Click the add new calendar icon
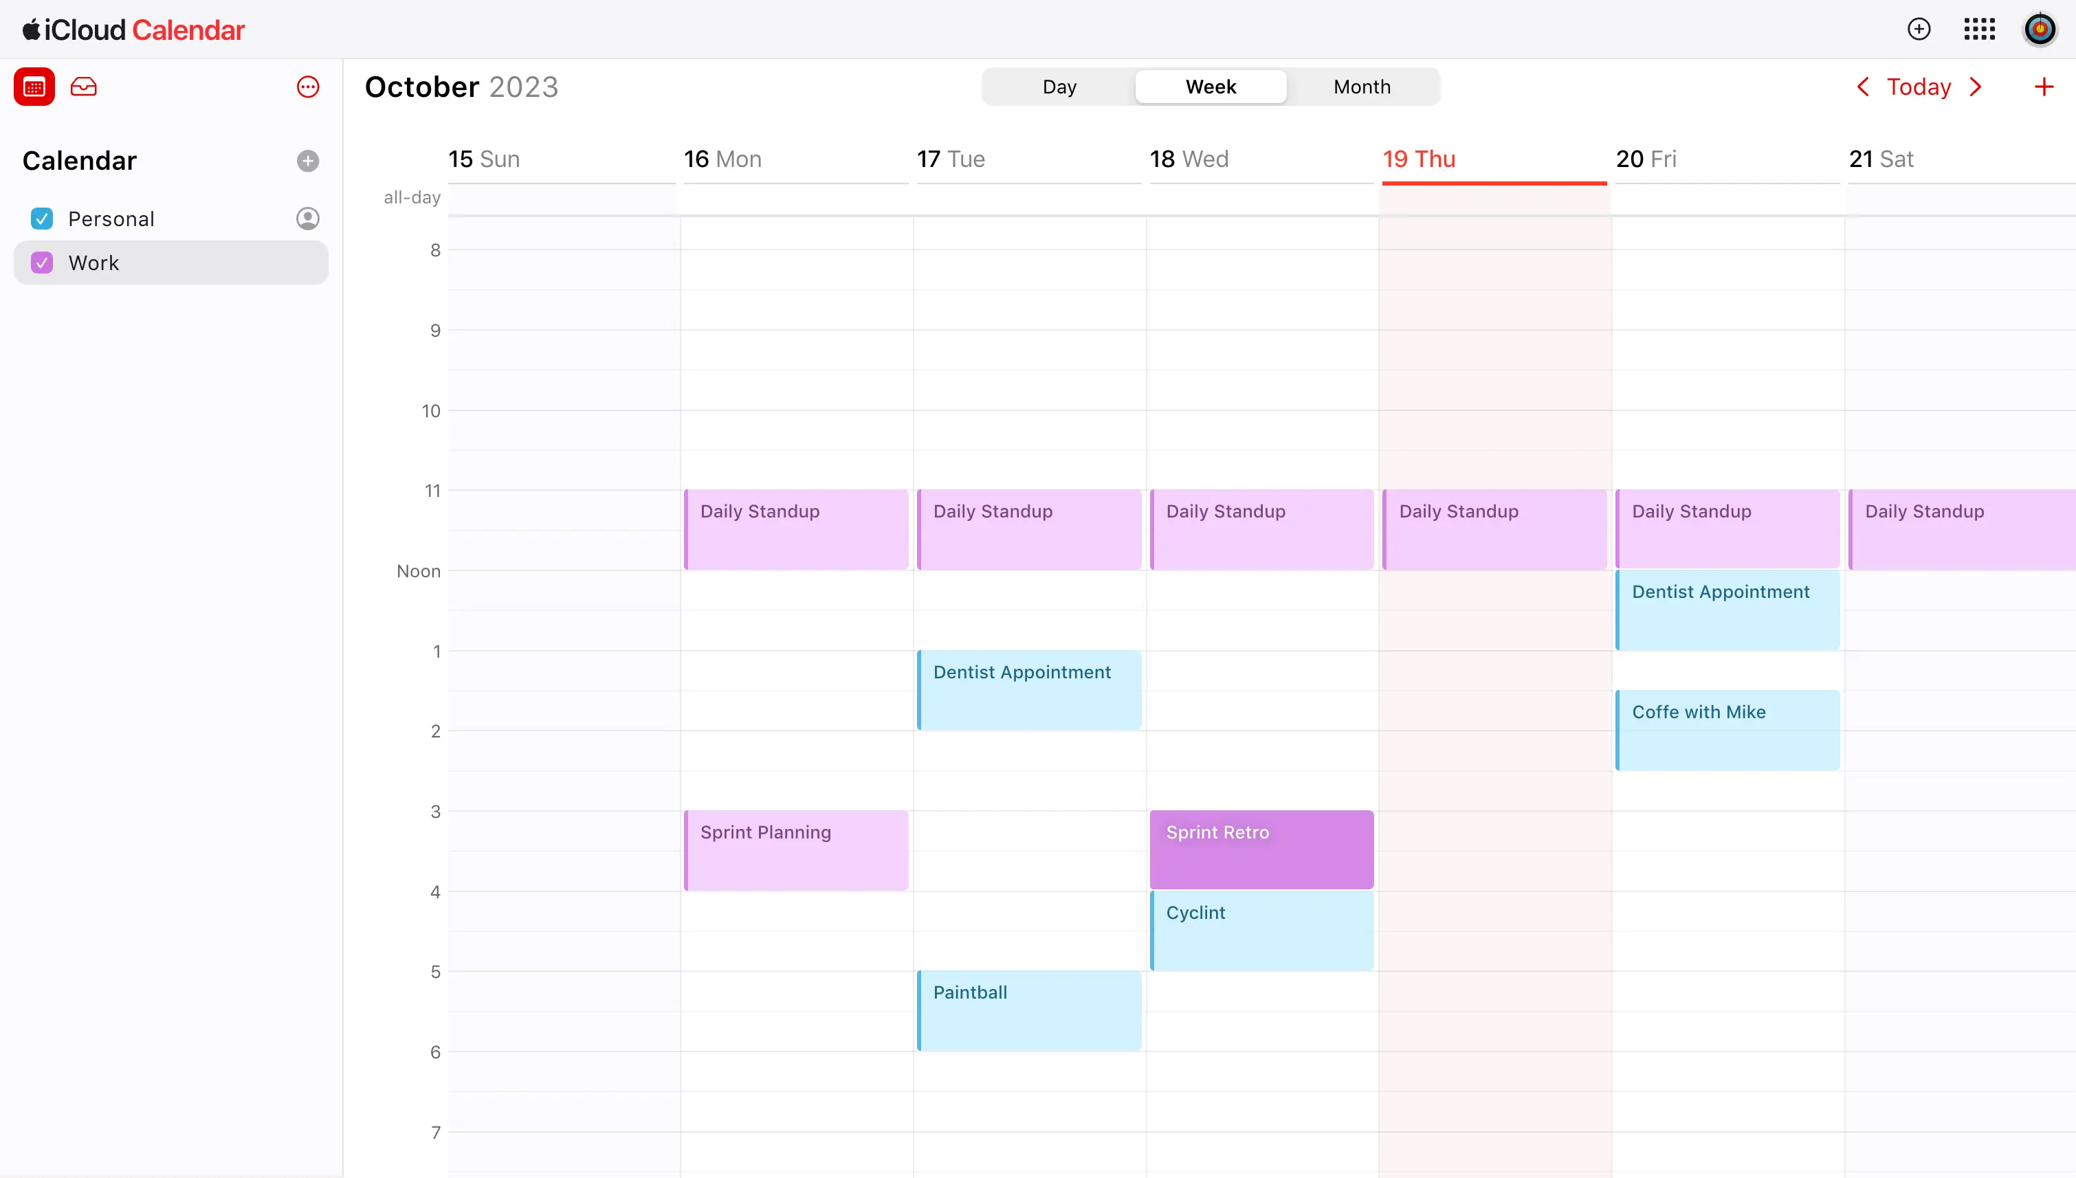This screenshot has width=2076, height=1178. (x=307, y=159)
